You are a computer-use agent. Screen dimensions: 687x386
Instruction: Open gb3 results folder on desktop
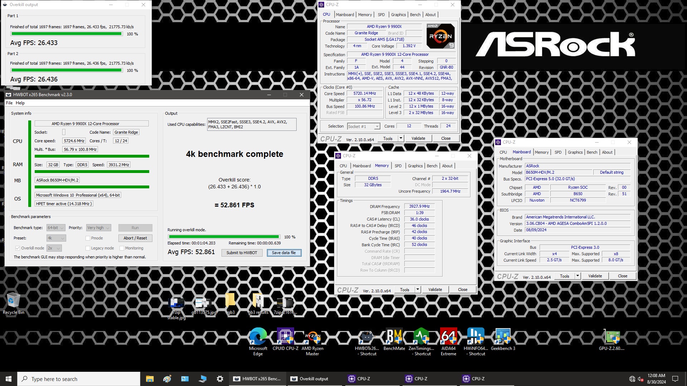coord(258,304)
